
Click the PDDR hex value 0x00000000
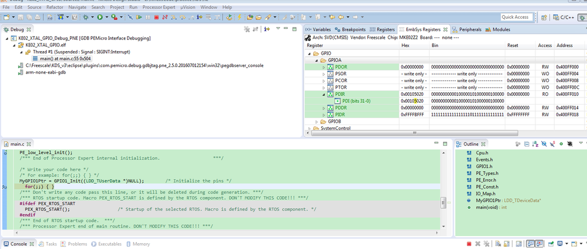412,108
